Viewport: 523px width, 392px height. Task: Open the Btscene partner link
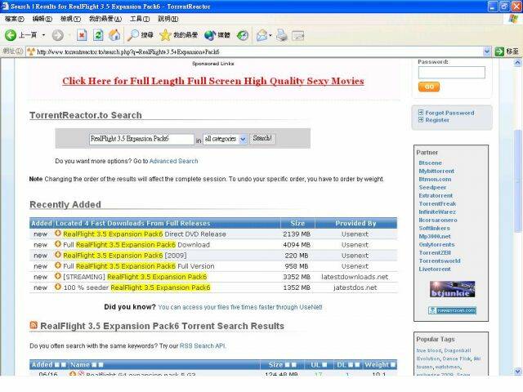click(431, 163)
